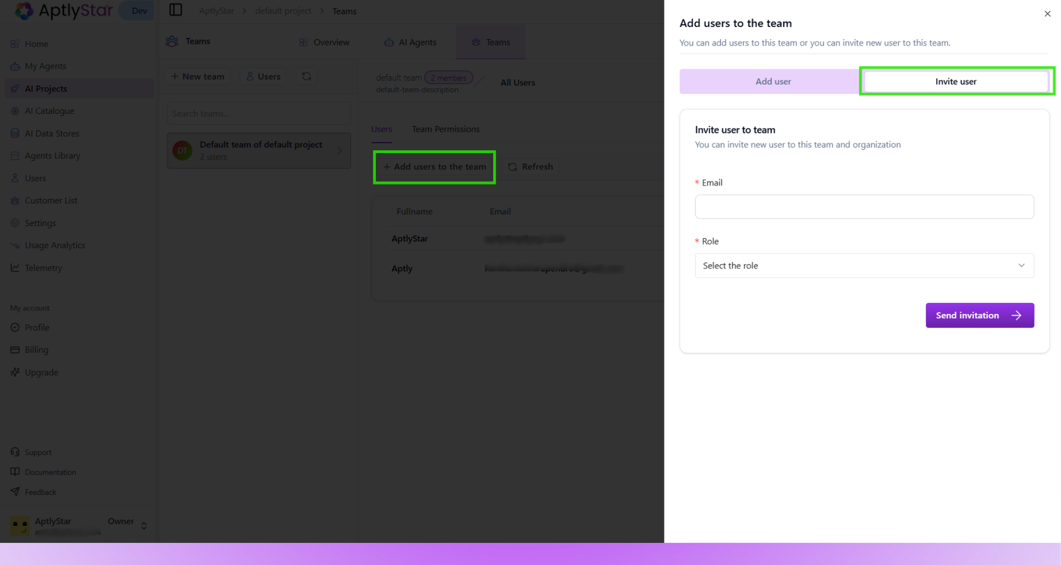The image size is (1061, 565).
Task: Open default project via the breadcrumb link
Action: [283, 11]
